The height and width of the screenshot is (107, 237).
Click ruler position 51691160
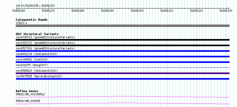click(19, 11)
